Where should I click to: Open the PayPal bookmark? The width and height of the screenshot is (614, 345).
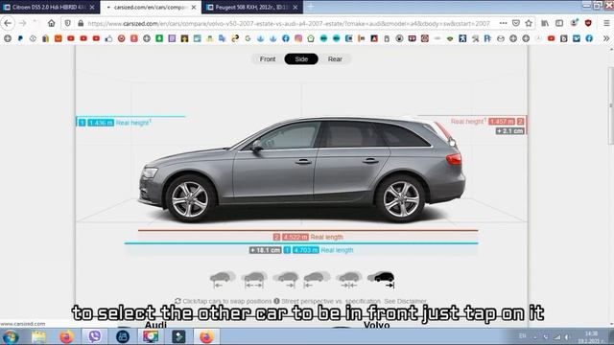pyautogui.click(x=20, y=38)
